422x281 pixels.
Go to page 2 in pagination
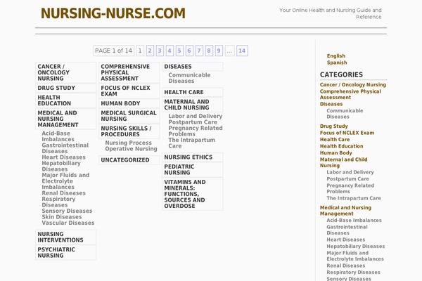(x=150, y=51)
